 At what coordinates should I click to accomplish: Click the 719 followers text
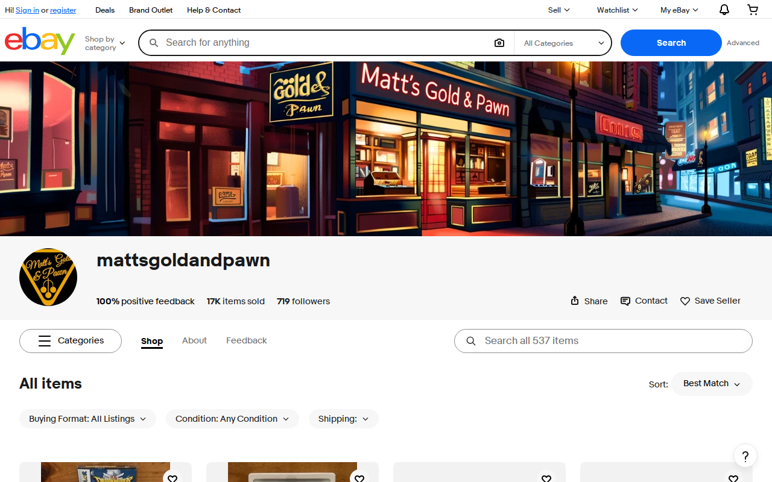303,301
